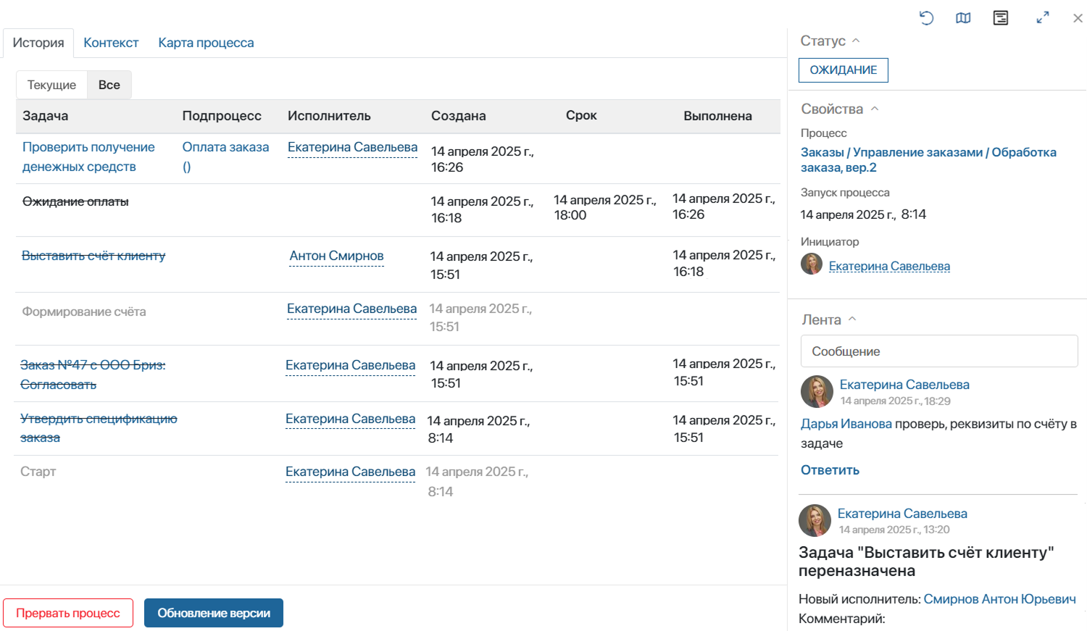Switch to the История tab

(38, 43)
